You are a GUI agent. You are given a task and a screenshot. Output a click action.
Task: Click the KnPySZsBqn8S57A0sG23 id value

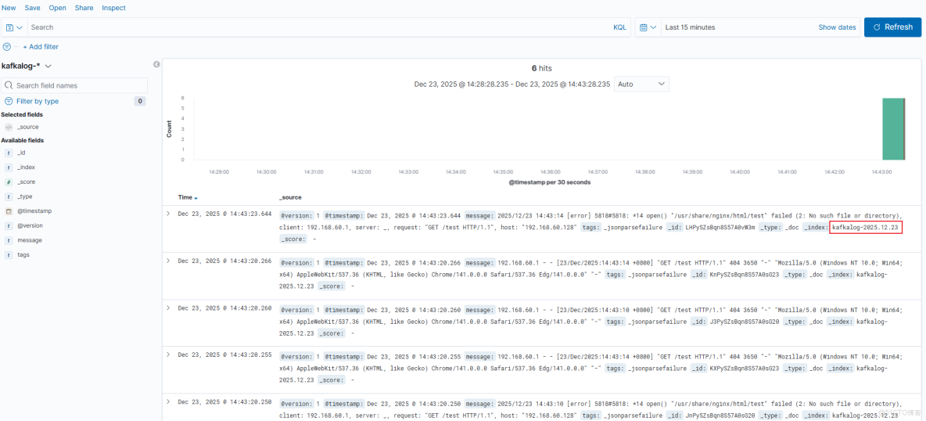tap(744, 275)
